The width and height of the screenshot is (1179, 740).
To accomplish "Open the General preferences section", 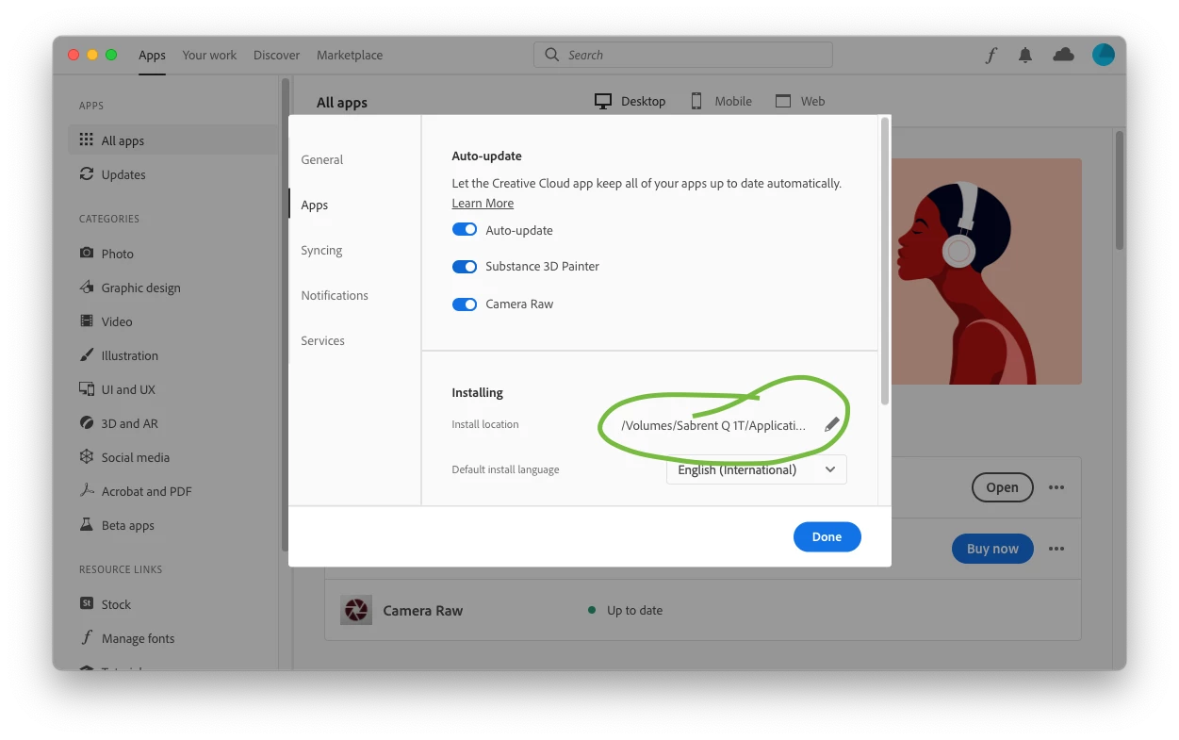I will (322, 159).
